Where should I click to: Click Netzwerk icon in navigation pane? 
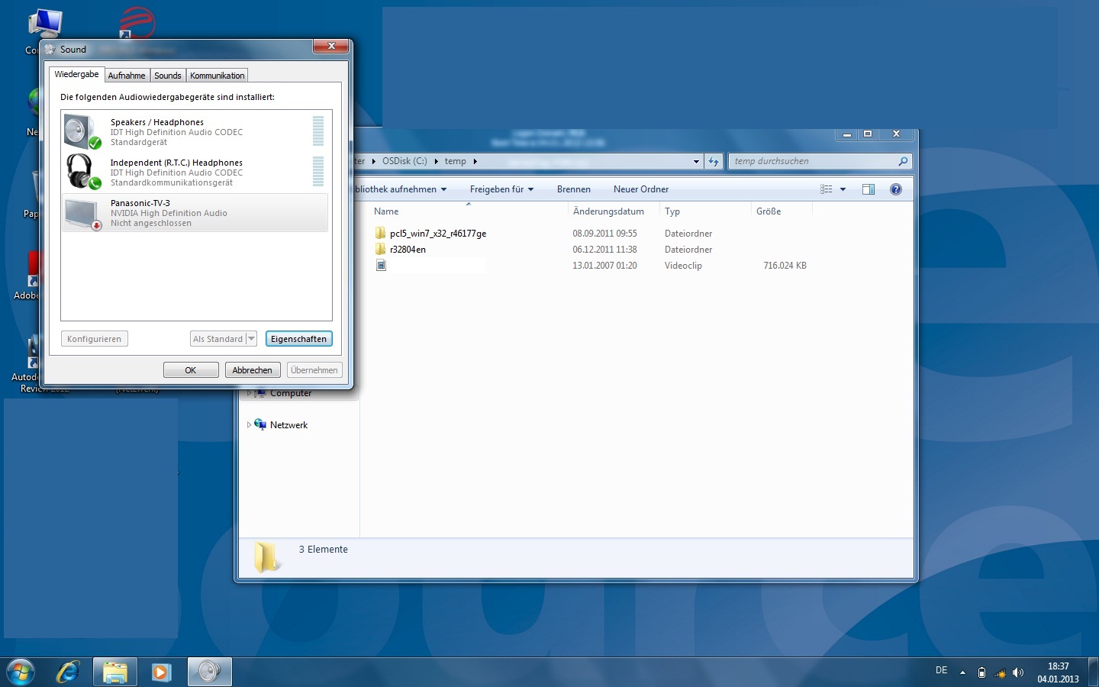click(260, 424)
